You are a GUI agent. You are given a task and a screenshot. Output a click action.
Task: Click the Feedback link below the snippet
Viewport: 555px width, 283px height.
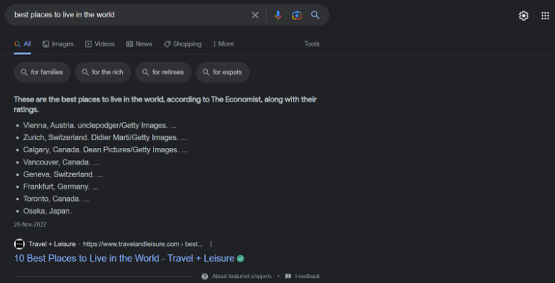303,277
